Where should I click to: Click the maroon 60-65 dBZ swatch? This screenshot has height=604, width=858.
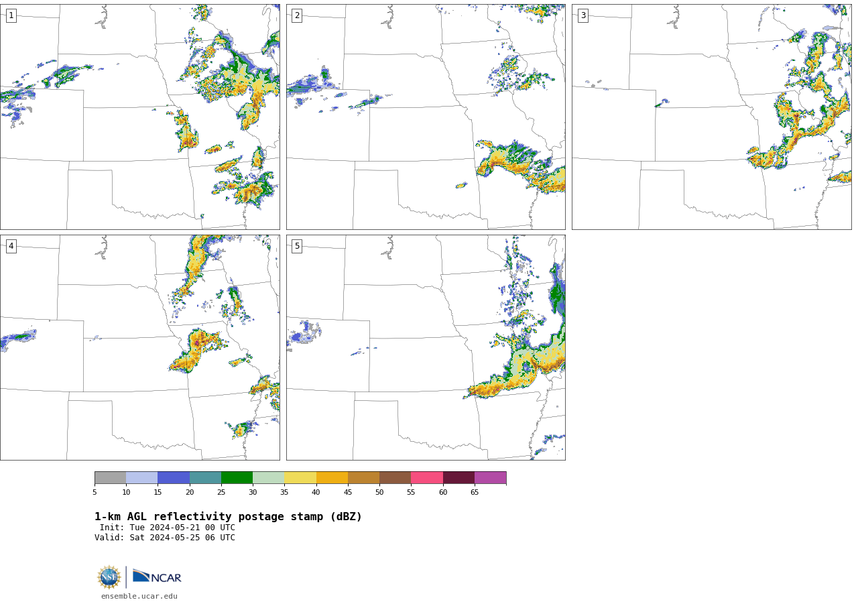(x=458, y=478)
